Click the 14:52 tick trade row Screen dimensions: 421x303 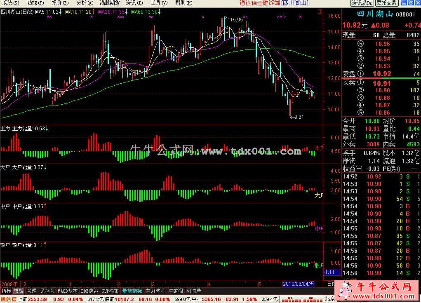point(381,176)
